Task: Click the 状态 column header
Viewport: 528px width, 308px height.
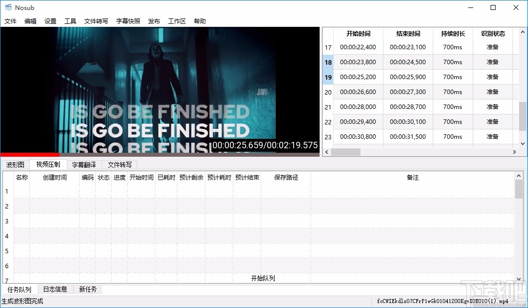Action: pos(103,177)
